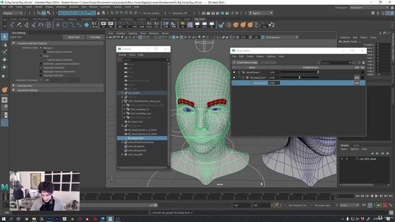The image size is (395, 222).
Task: Open File Explorer from the taskbar
Action: tap(34, 219)
